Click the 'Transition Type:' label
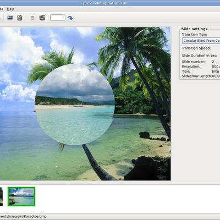 click(x=194, y=35)
